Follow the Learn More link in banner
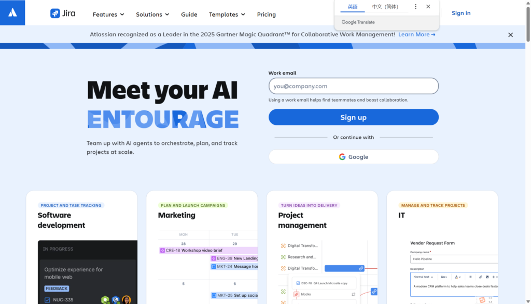Screen dimensions: 531x304 (x=416, y=35)
